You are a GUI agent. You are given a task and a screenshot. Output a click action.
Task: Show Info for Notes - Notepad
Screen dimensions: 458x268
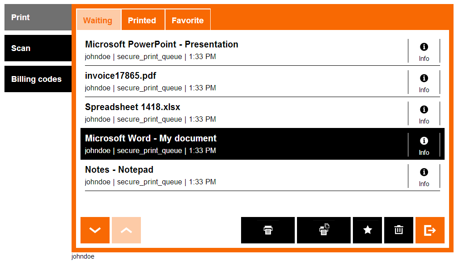click(x=424, y=177)
